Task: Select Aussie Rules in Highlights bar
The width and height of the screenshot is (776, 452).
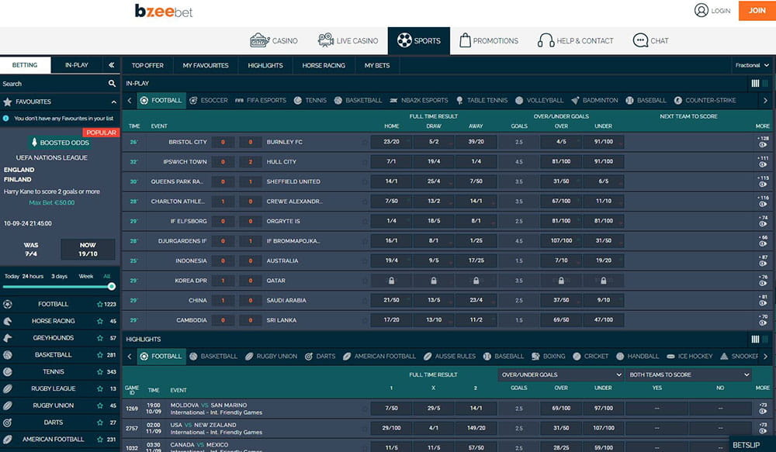Action: (x=449, y=356)
